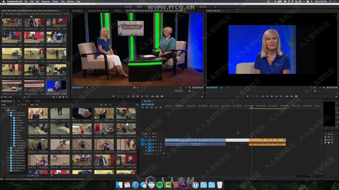Step forward one frame in Source monitor
This screenshot has height=190, width=339.
tap(142, 96)
